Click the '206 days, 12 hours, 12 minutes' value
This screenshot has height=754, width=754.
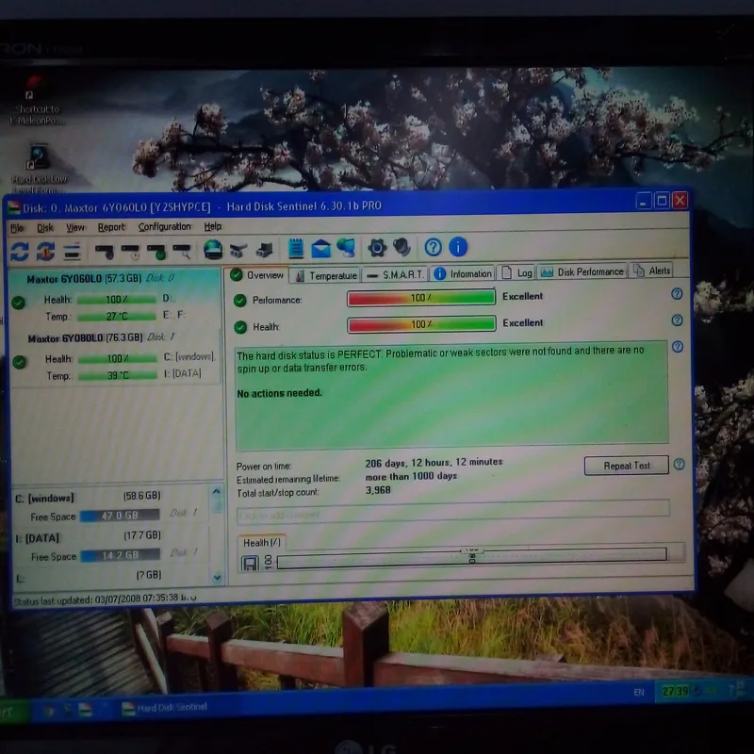(434, 463)
